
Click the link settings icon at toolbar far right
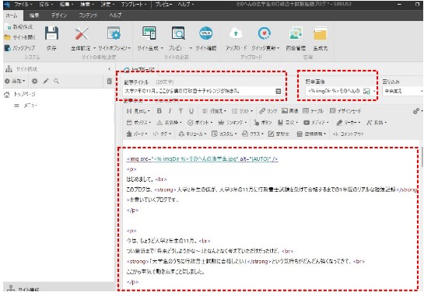coord(416,111)
